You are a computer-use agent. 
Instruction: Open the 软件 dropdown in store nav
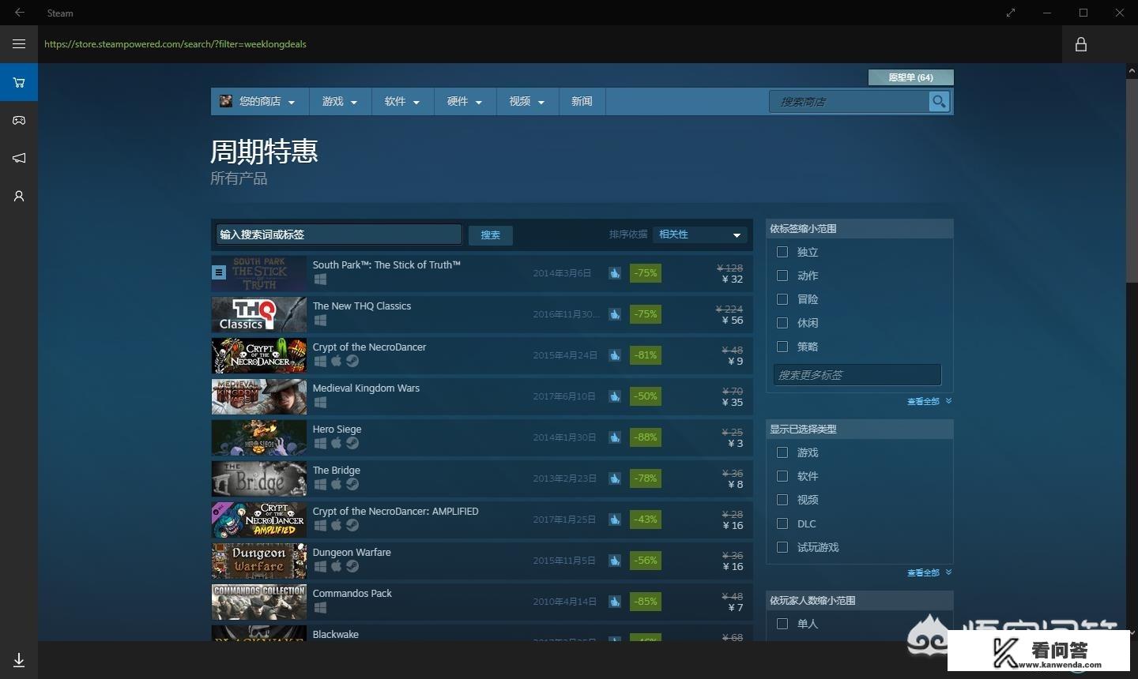[x=402, y=101]
